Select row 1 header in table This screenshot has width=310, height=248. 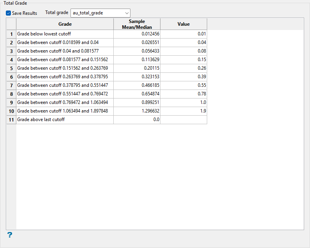click(11, 34)
